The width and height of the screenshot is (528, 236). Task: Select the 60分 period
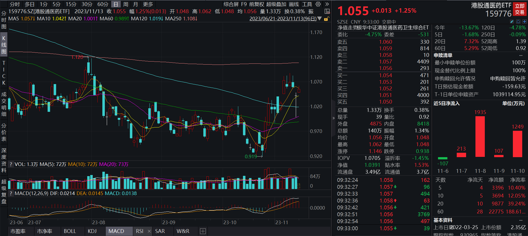coord(103,4)
